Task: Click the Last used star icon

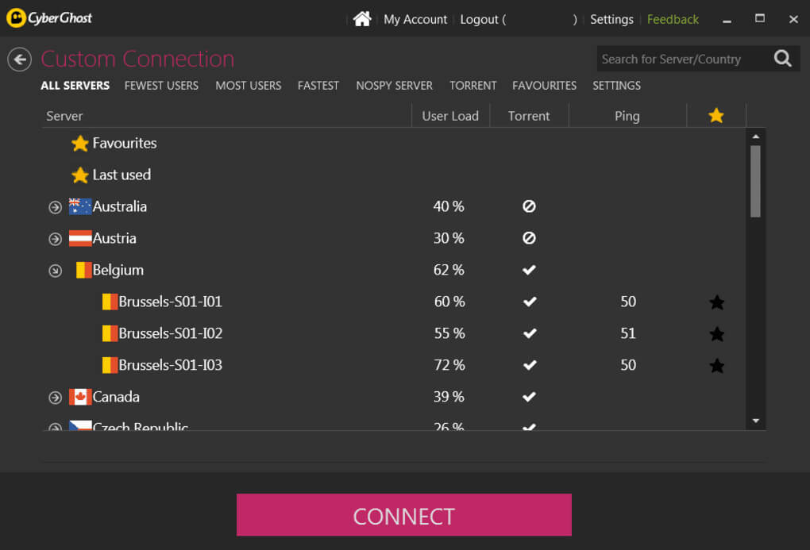Action: click(x=80, y=175)
